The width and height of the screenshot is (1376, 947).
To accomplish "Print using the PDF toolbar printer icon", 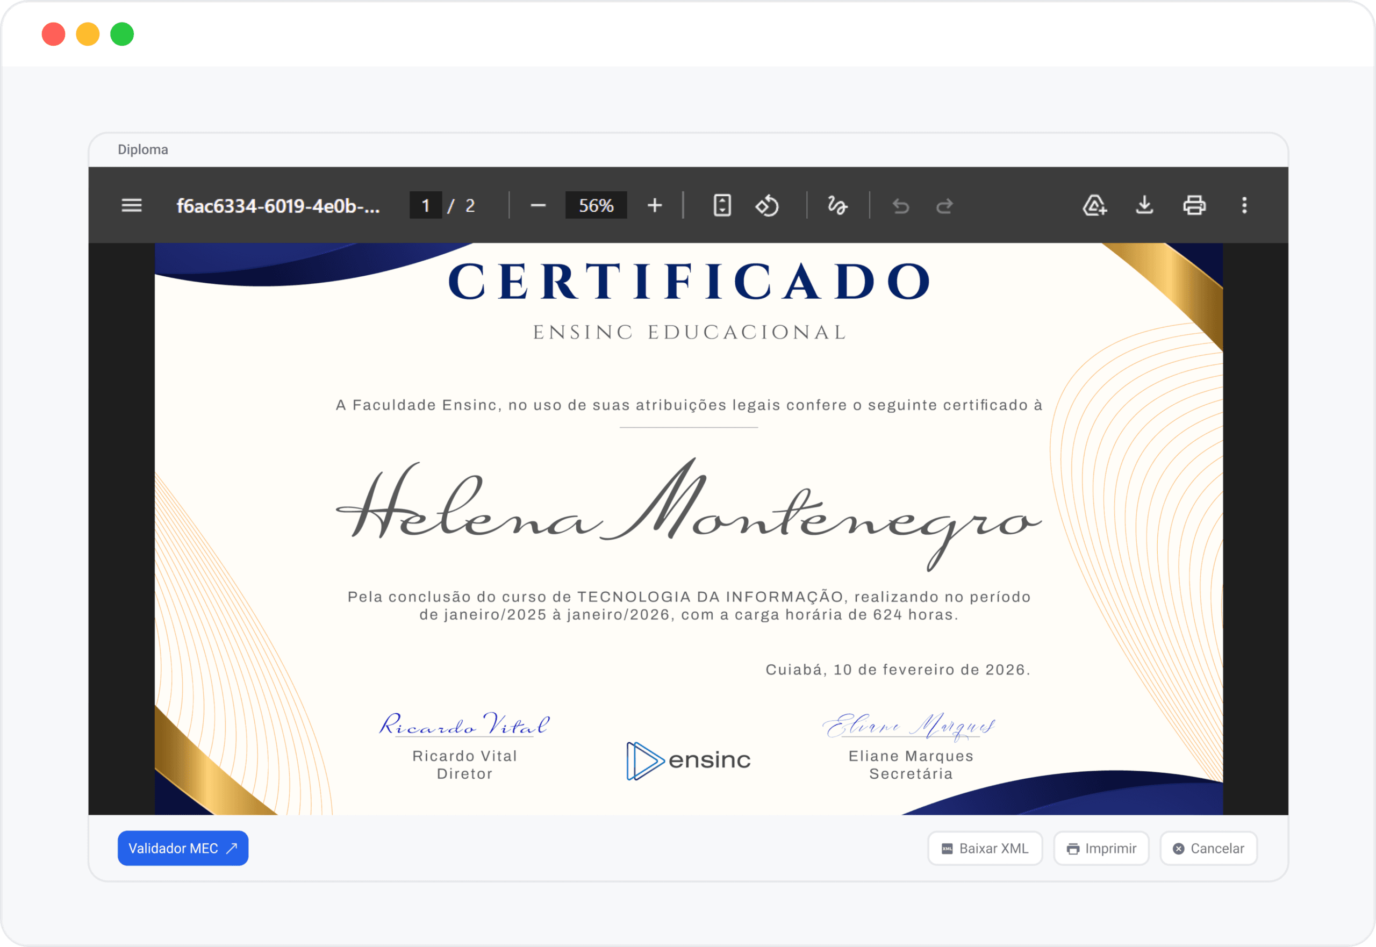I will [1194, 205].
